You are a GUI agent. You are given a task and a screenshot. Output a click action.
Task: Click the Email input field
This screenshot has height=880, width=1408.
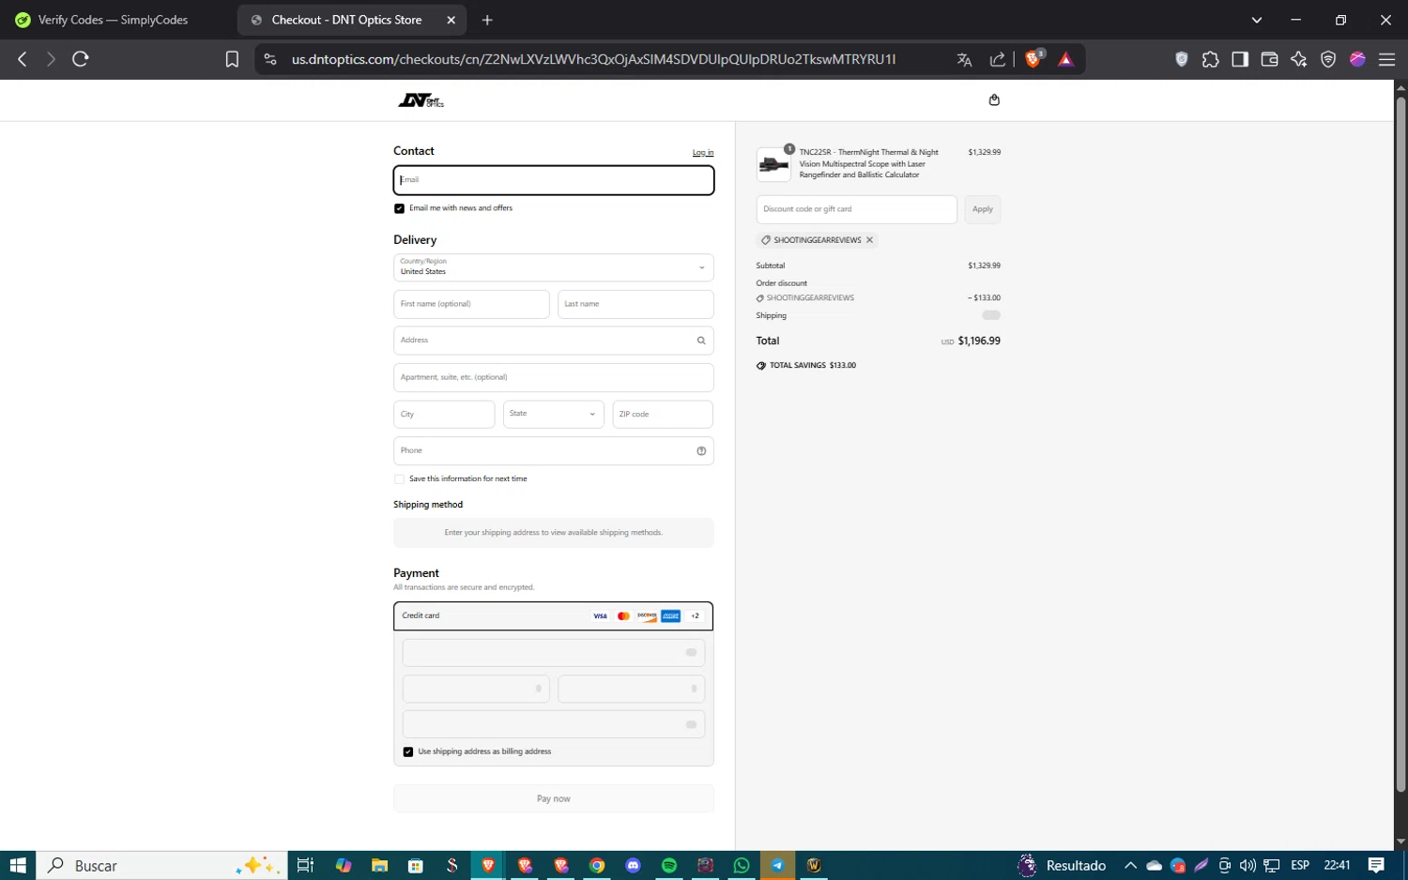point(554,180)
